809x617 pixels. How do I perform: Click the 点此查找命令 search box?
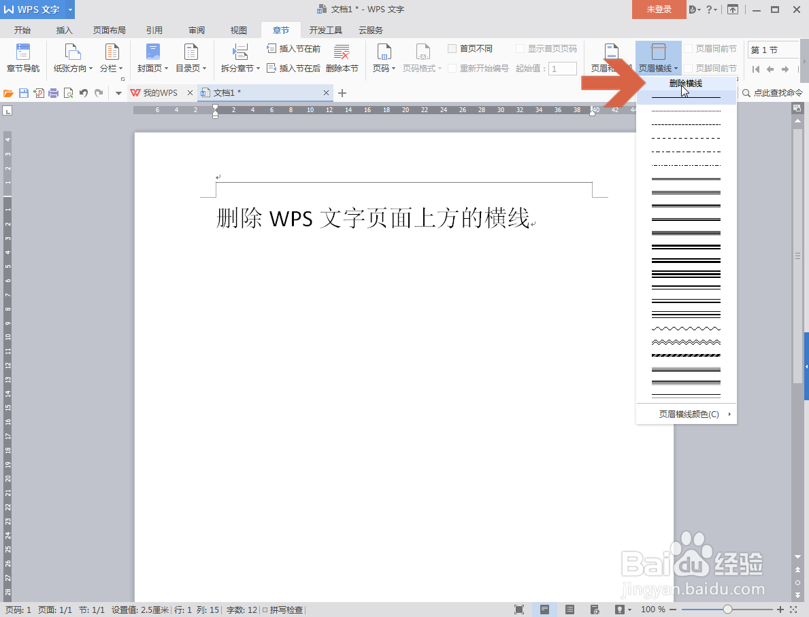click(x=772, y=93)
